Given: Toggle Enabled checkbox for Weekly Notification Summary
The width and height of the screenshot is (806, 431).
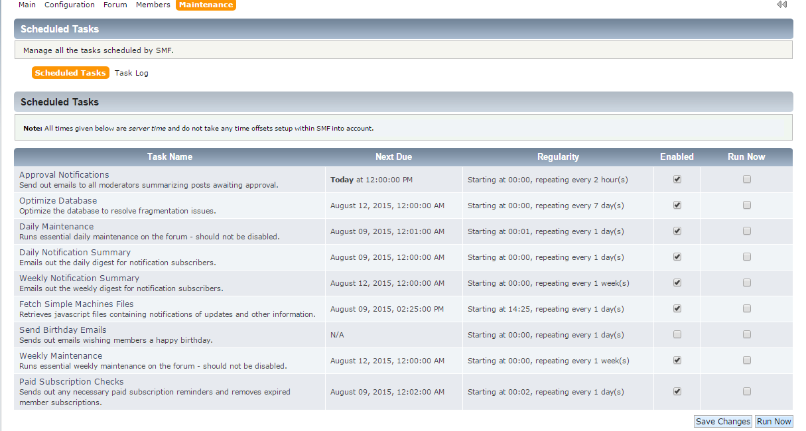Looking at the screenshot, I should pos(677,282).
